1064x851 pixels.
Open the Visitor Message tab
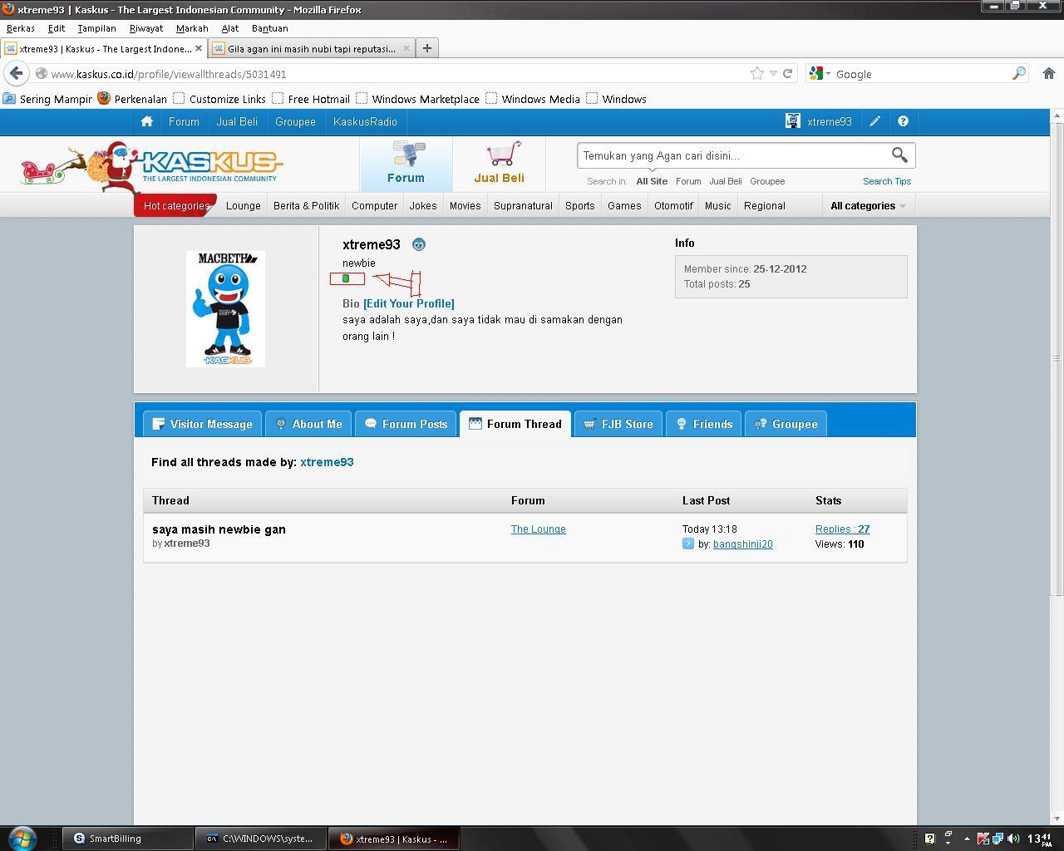click(203, 424)
